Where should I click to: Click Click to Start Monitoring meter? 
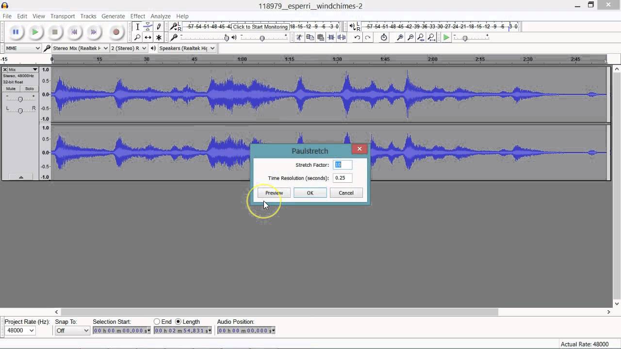(261, 27)
